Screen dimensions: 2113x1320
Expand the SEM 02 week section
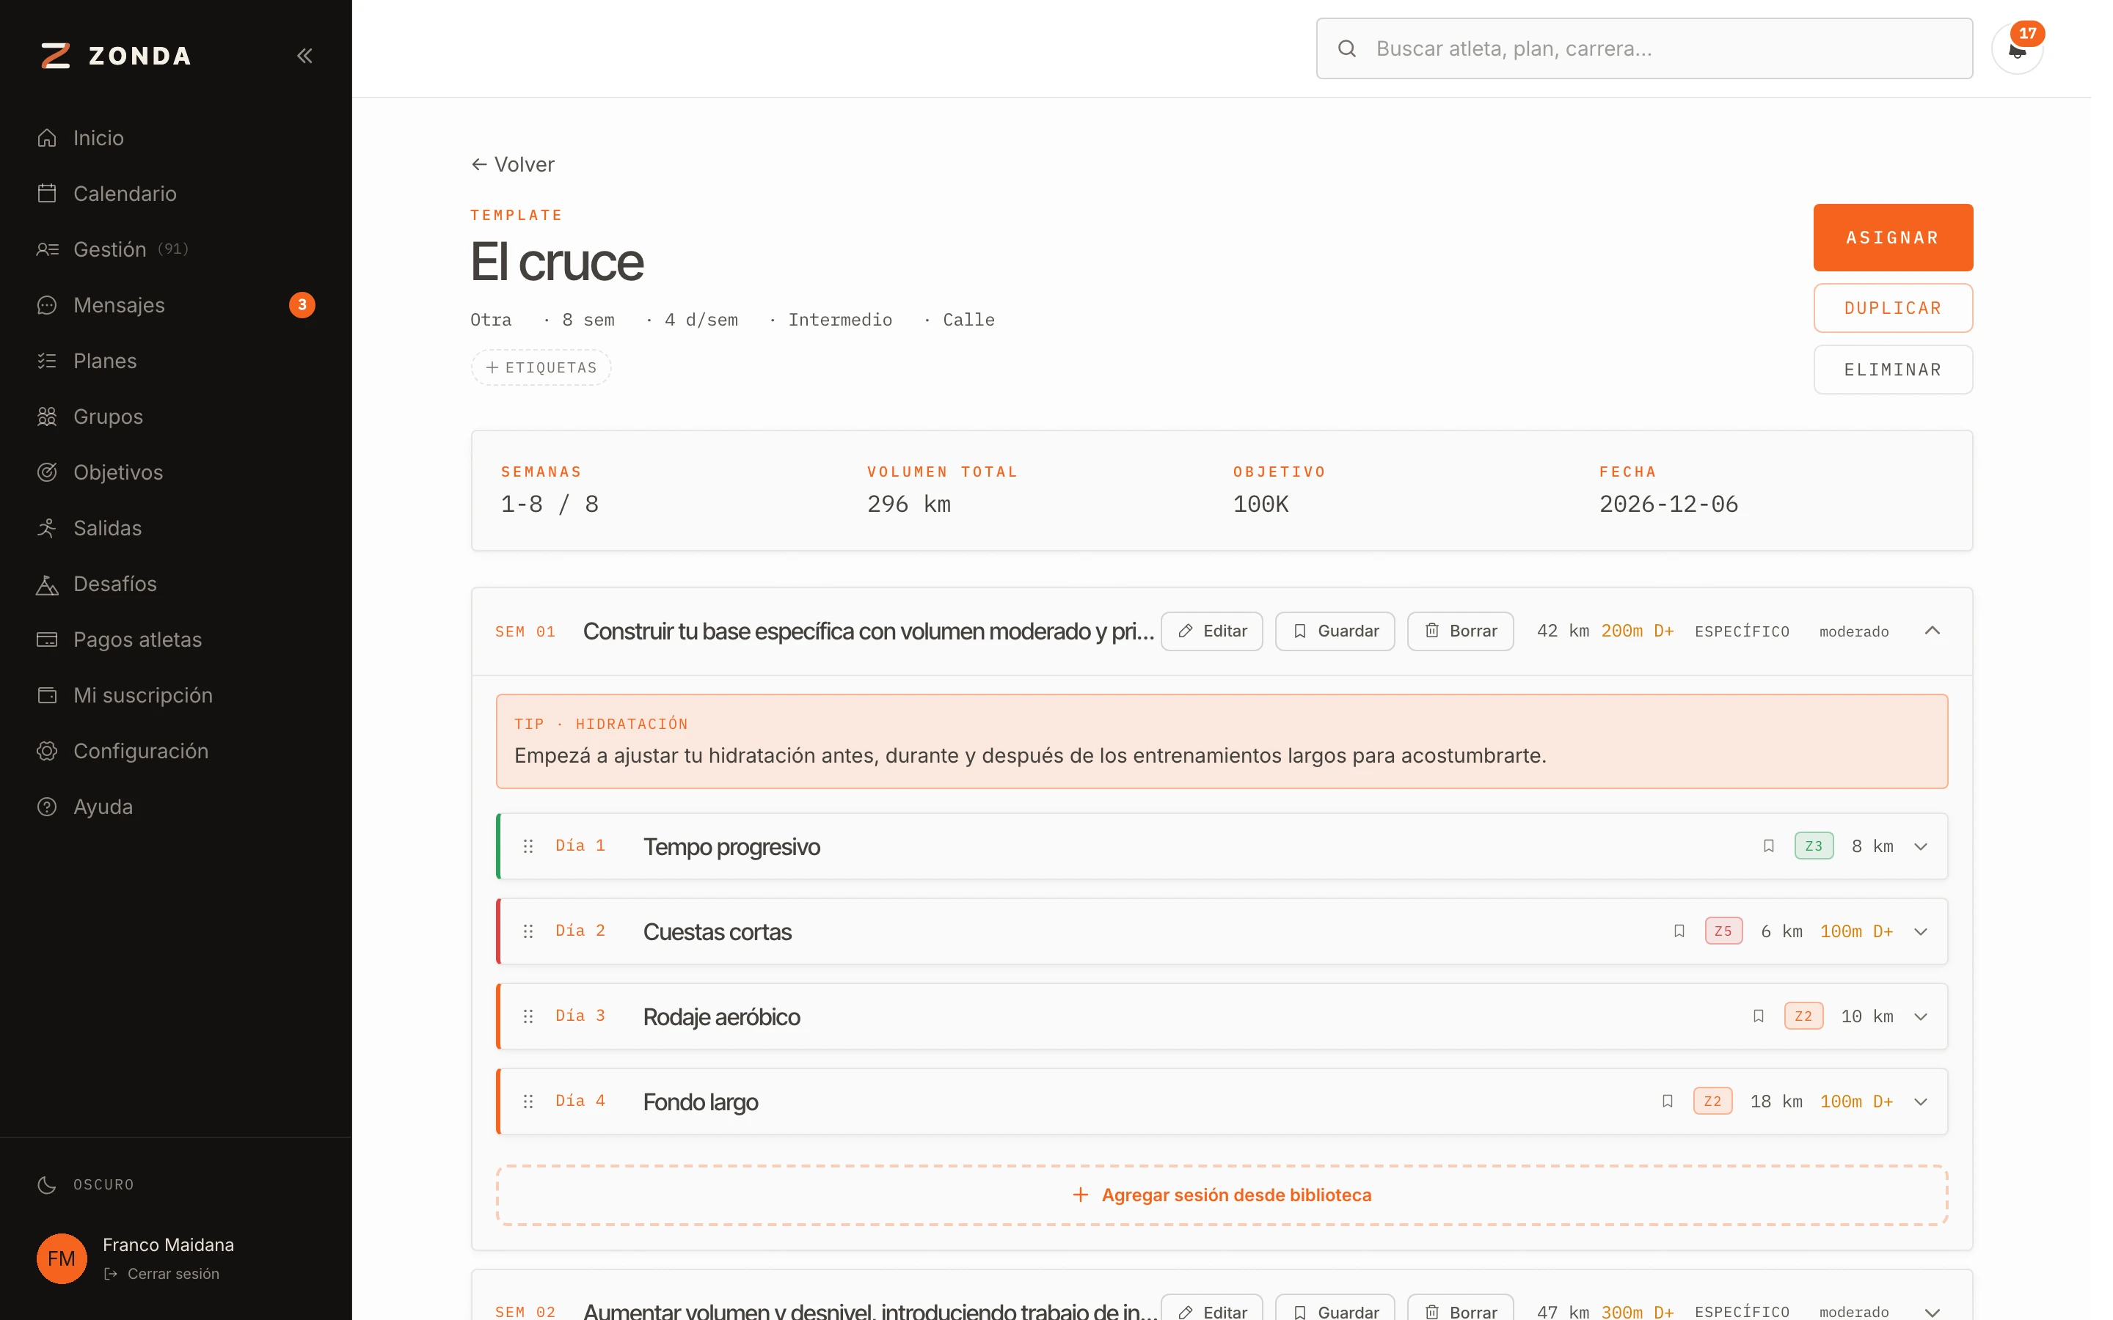[x=1933, y=1311]
